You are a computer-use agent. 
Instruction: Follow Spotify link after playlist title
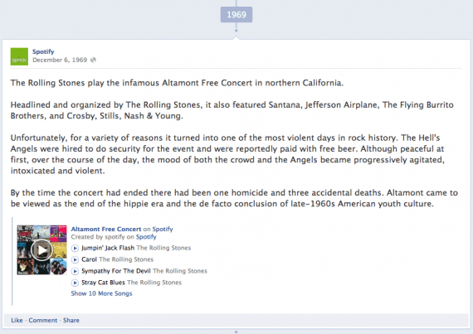point(163,229)
